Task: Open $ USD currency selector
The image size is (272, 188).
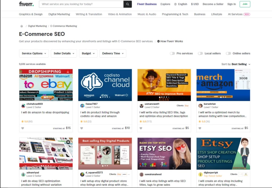Action: (195, 4)
